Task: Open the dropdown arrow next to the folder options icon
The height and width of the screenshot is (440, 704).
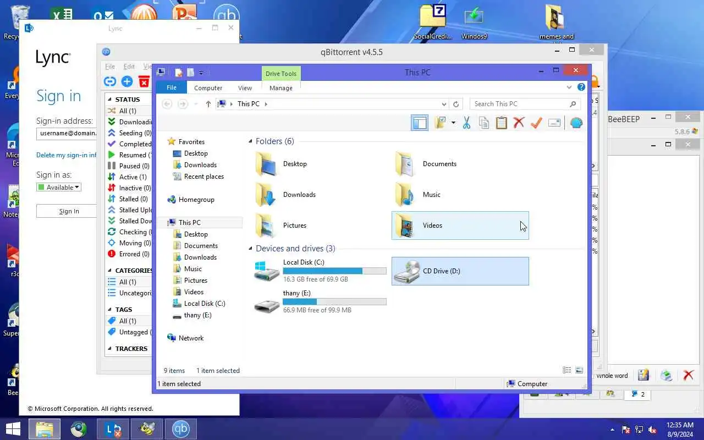Action: click(453, 123)
